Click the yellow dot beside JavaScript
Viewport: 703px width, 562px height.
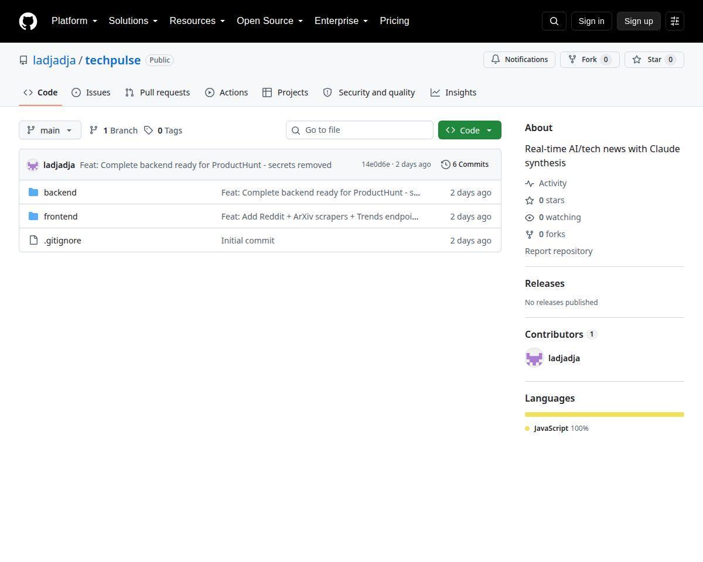click(527, 429)
